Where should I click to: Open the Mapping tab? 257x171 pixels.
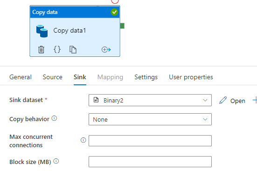point(110,77)
